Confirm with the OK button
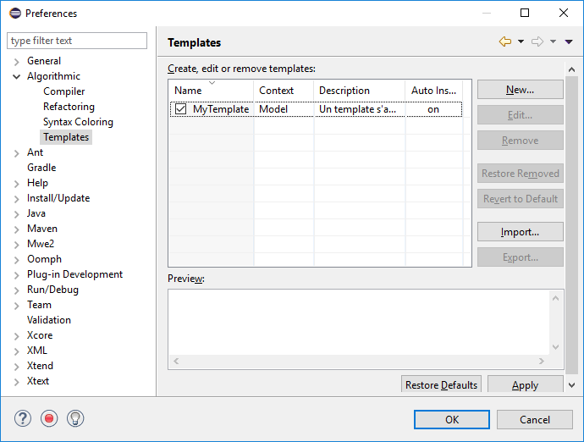The height and width of the screenshot is (442, 584). pos(452,420)
